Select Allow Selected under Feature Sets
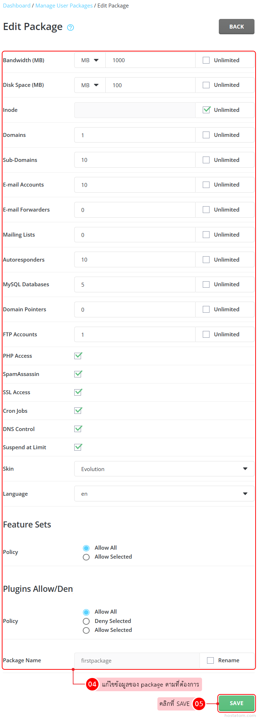Image resolution: width=257 pixels, height=718 pixels. click(86, 557)
